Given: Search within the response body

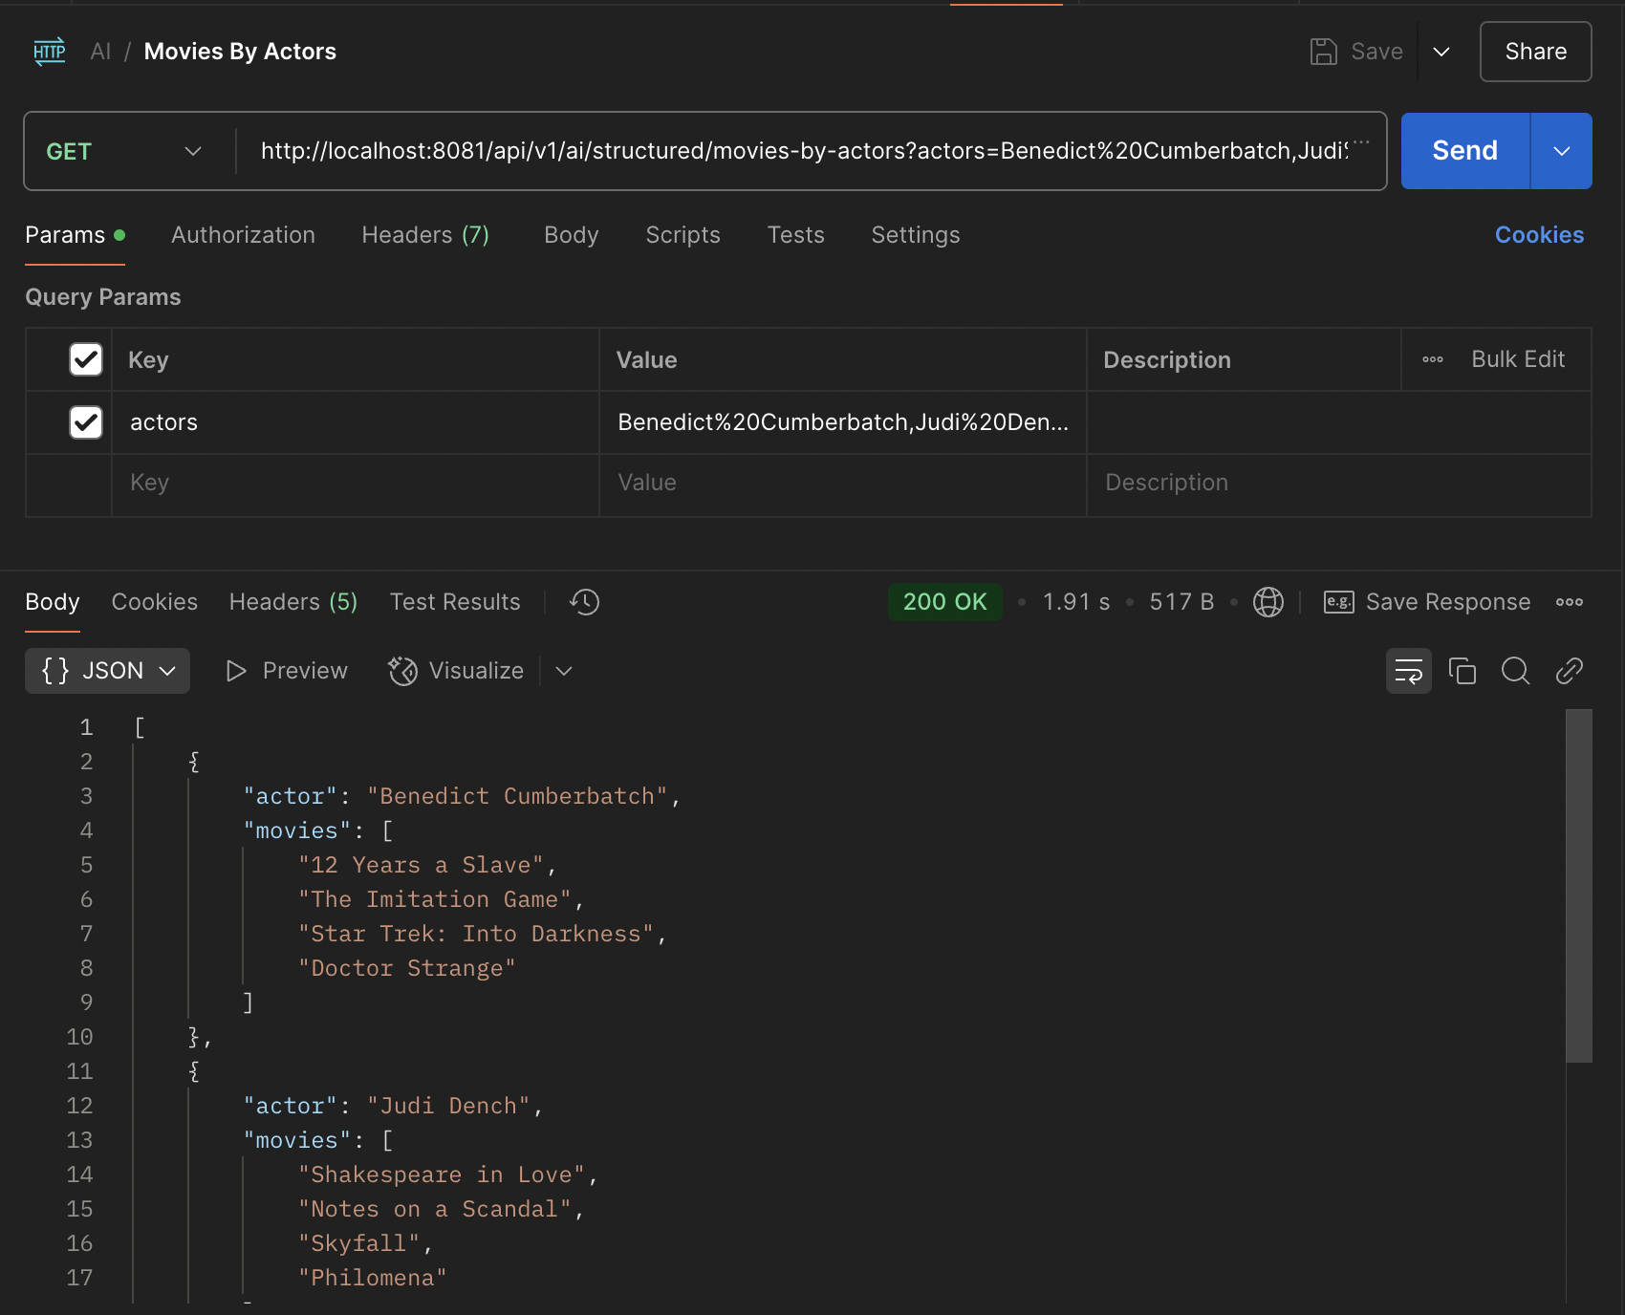Looking at the screenshot, I should [x=1516, y=671].
